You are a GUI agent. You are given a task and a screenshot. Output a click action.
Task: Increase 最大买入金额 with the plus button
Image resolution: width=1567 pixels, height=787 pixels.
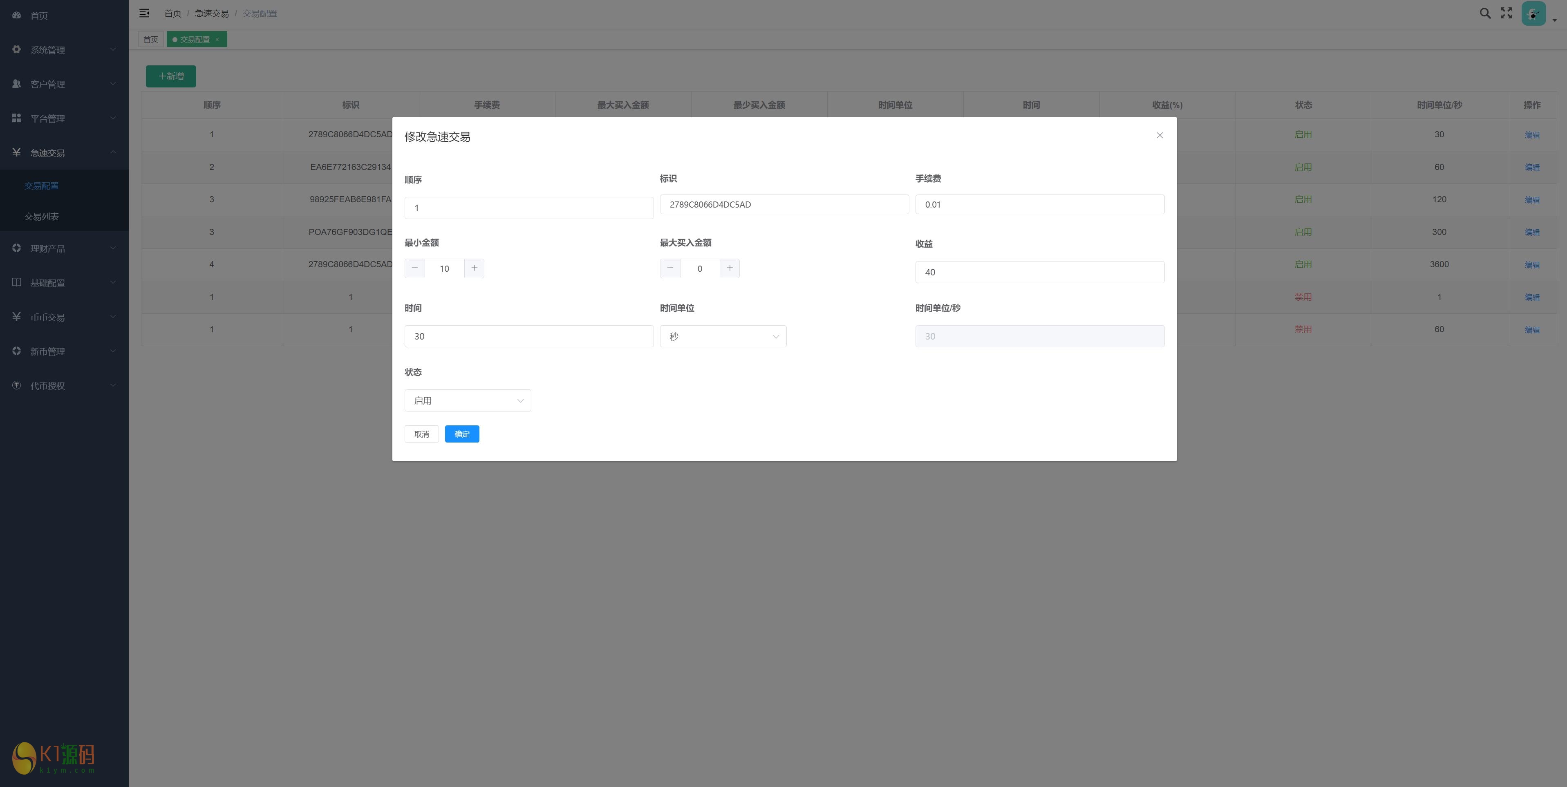730,268
